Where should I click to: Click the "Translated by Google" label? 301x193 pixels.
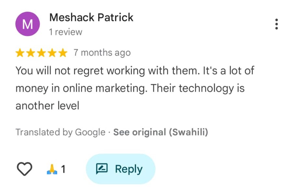(x=60, y=132)
